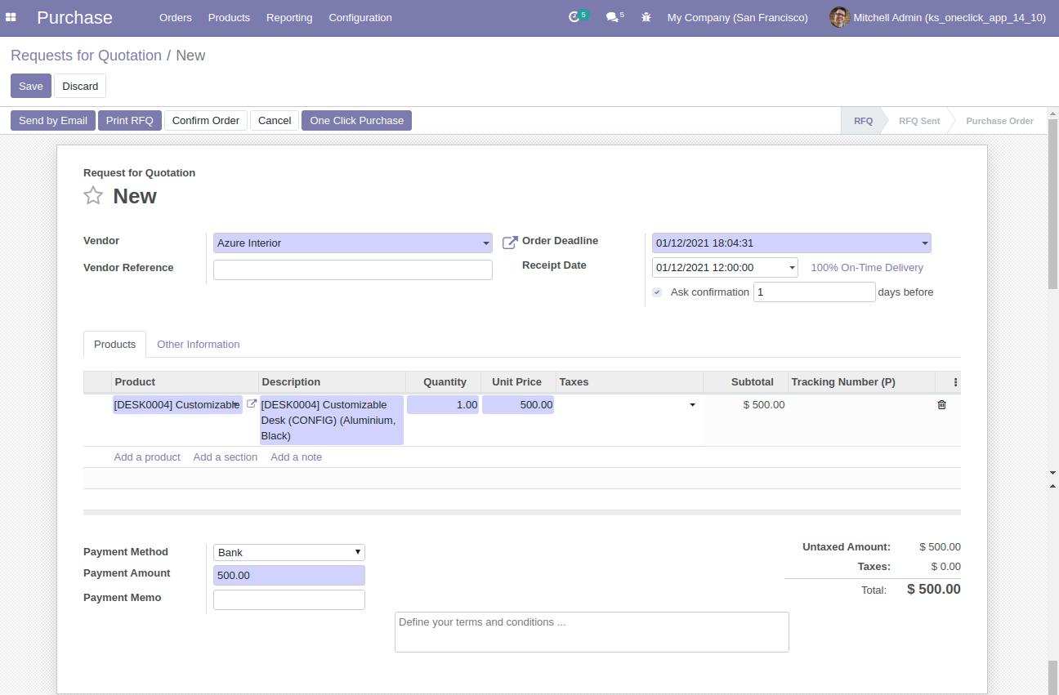Open the conversations chat bubble icon
Screen dimensions: 1059x695
612,17
